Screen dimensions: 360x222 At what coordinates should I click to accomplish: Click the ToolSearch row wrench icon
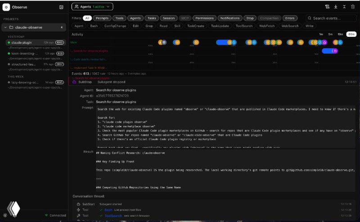tap(78, 216)
